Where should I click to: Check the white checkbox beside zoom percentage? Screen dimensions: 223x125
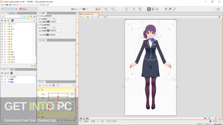80,121
